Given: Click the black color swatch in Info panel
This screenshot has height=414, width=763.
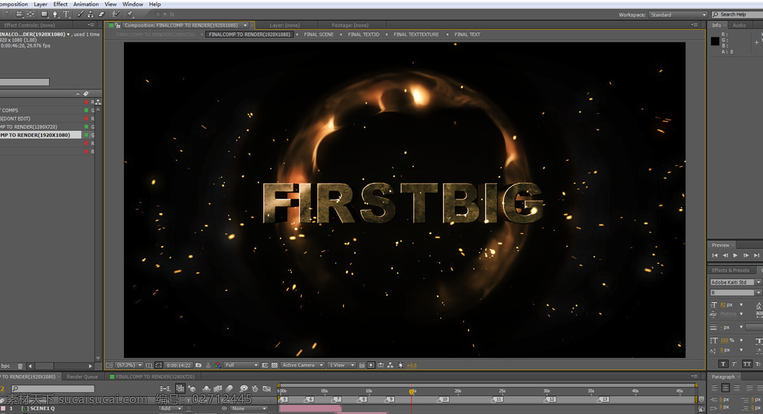Looking at the screenshot, I should click(x=715, y=41).
